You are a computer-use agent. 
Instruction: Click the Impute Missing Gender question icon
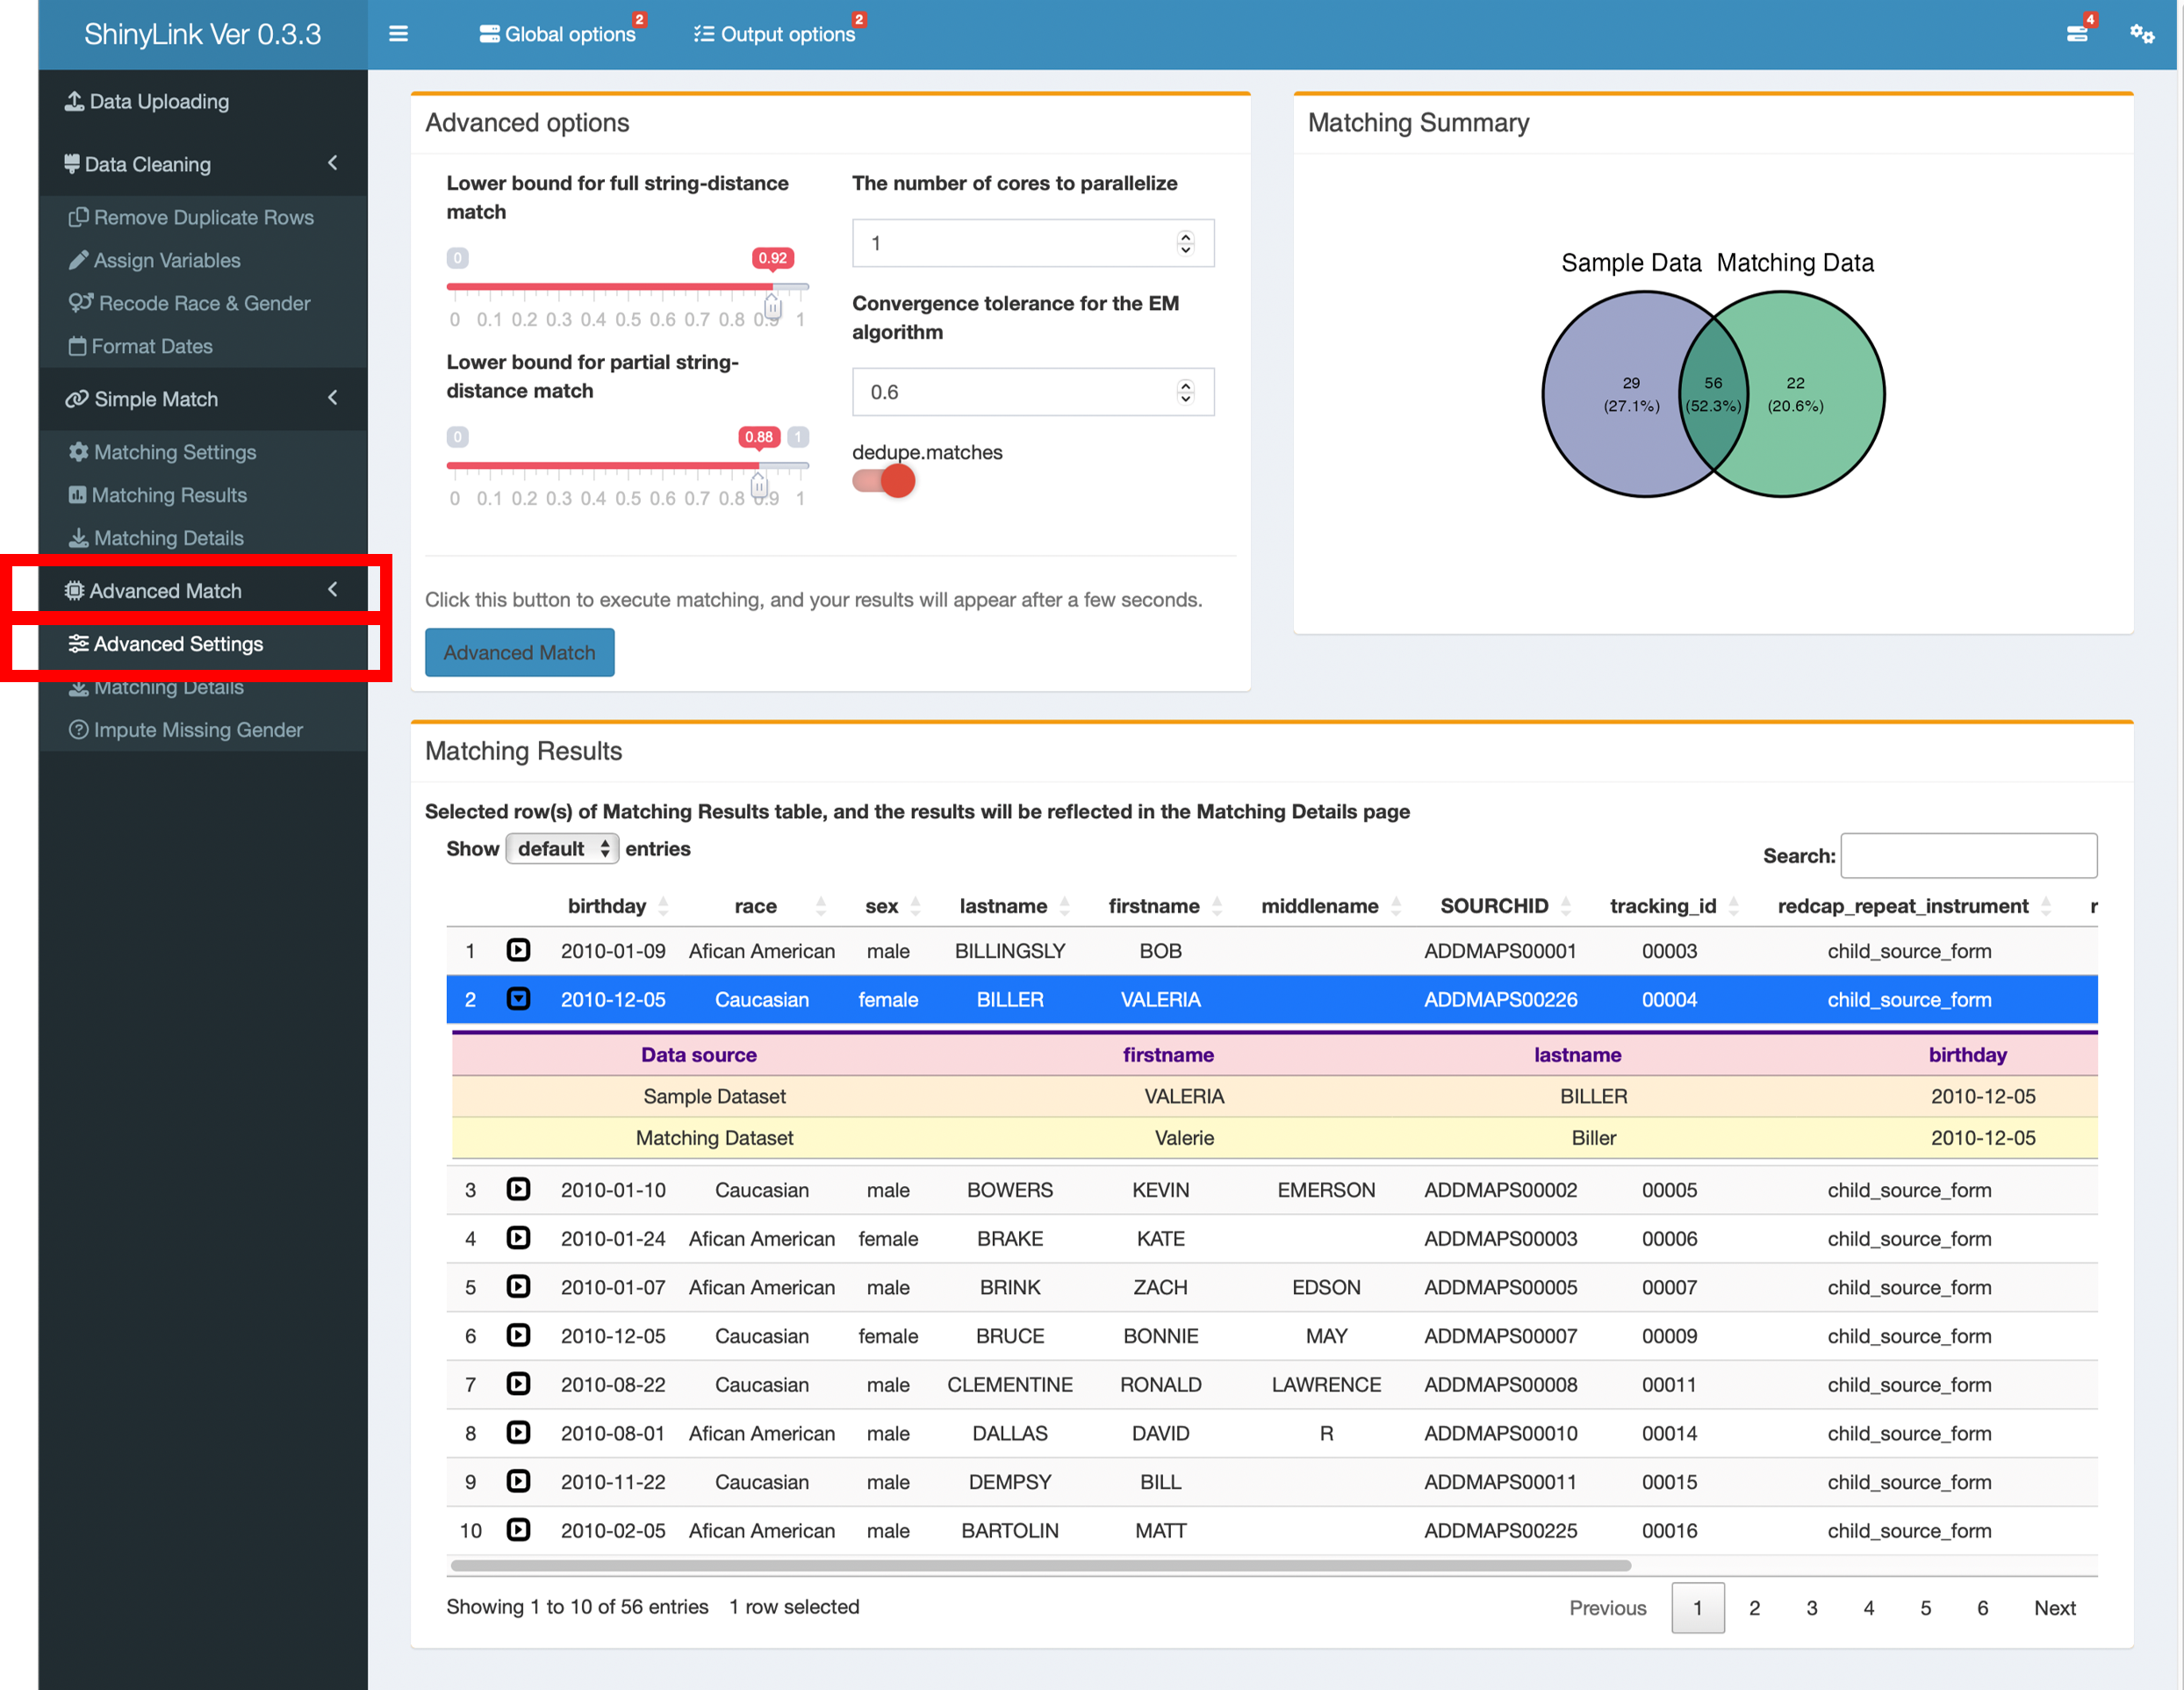[x=78, y=730]
